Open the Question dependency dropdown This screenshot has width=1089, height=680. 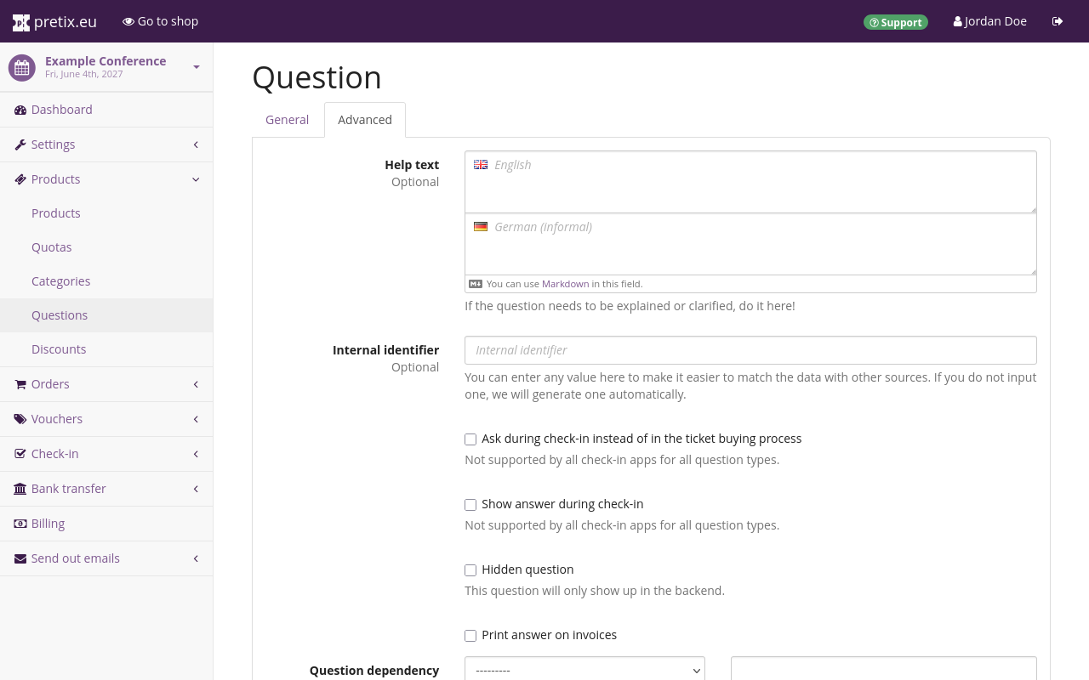(584, 671)
